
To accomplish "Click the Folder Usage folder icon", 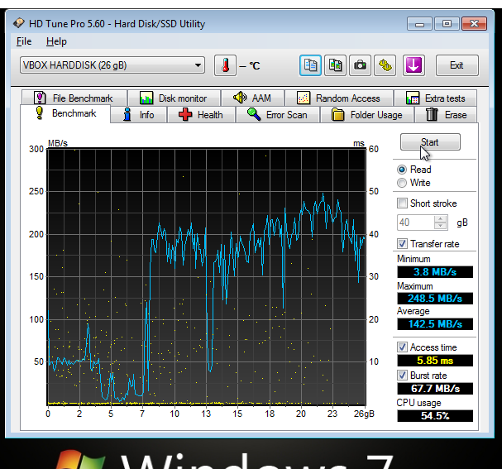I will (337, 114).
